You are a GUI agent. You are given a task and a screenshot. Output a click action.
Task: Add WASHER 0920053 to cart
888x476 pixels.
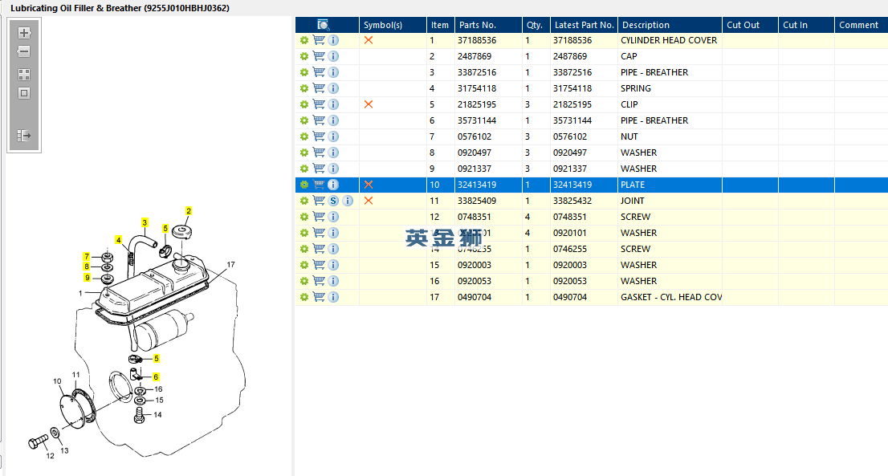point(319,281)
